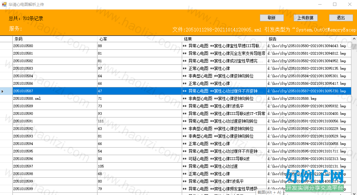This screenshot has height=195, width=357.
Task: Select heart rate cell 47
Action: pyautogui.click(x=139, y=91)
